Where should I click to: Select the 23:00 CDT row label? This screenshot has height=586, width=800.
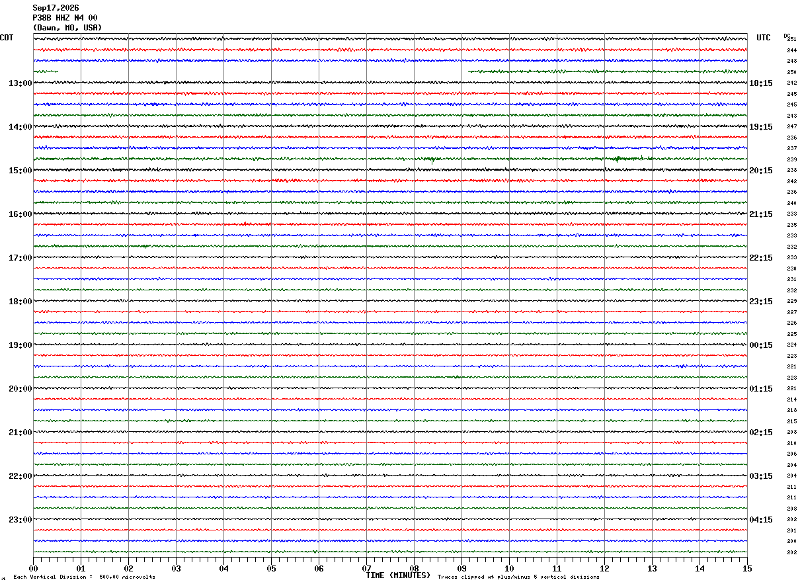pos(20,519)
